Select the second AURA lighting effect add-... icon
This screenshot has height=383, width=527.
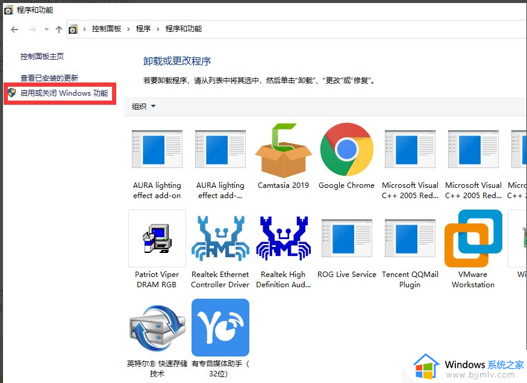pyautogui.click(x=220, y=149)
